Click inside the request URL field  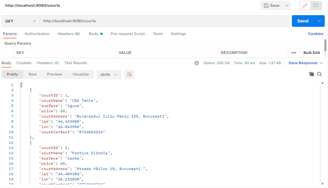point(114,21)
